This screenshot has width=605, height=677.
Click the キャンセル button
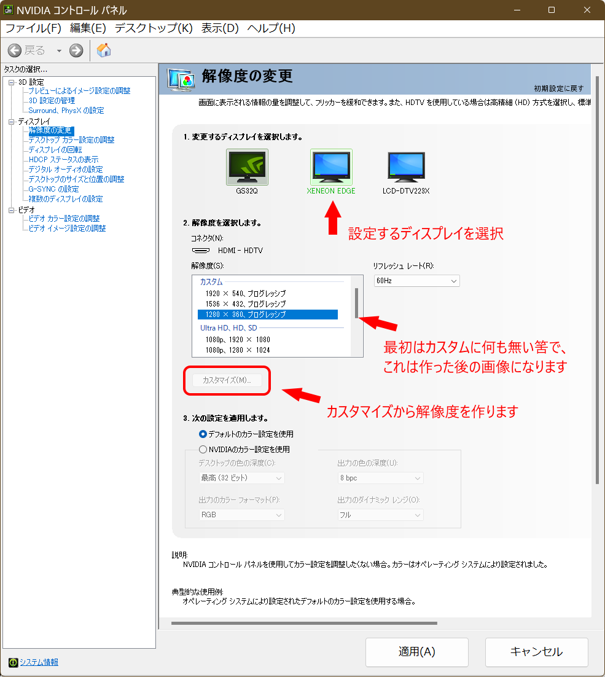pyautogui.click(x=536, y=652)
